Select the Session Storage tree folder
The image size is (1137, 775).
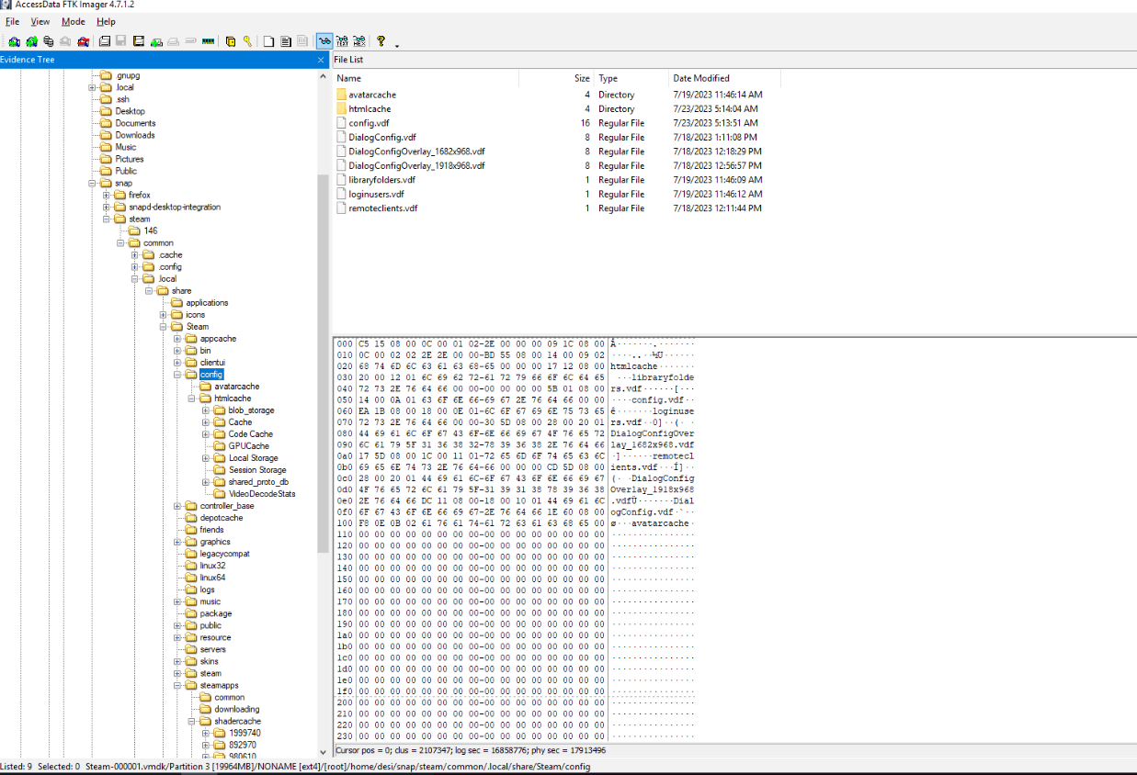point(257,470)
